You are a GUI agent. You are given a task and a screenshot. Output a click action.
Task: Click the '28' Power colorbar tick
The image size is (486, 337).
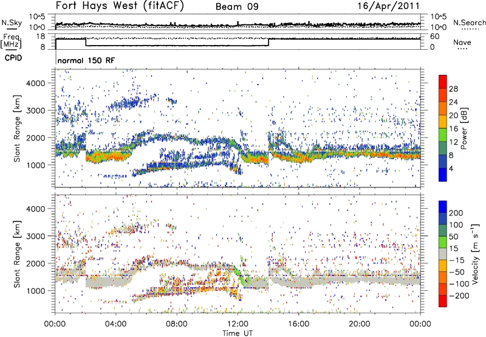pyautogui.click(x=453, y=89)
